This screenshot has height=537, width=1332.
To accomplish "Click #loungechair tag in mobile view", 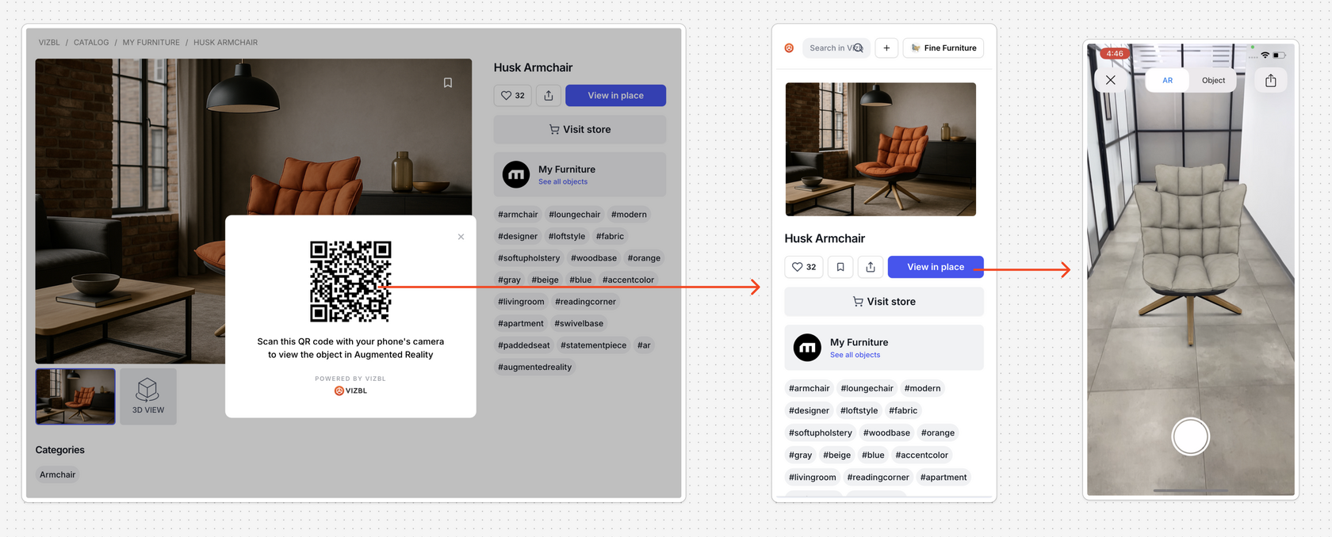I will (867, 388).
